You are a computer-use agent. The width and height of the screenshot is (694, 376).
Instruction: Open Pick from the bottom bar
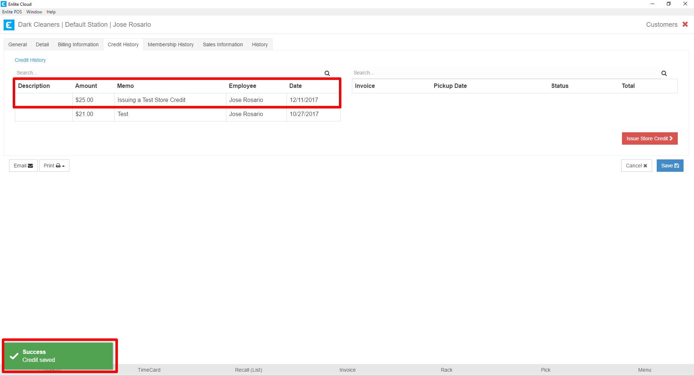coord(546,370)
